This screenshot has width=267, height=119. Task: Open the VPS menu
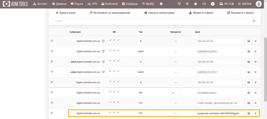point(92,4)
